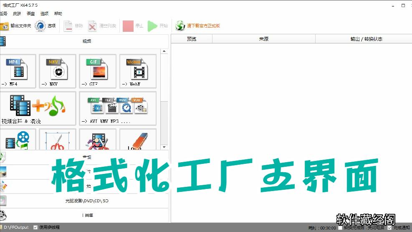
Task: Open the -> AVI WMV MPG tile
Action: [118, 108]
